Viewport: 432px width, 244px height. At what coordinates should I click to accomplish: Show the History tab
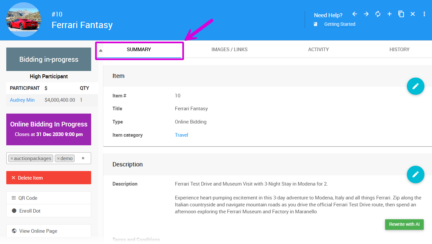pos(399,50)
